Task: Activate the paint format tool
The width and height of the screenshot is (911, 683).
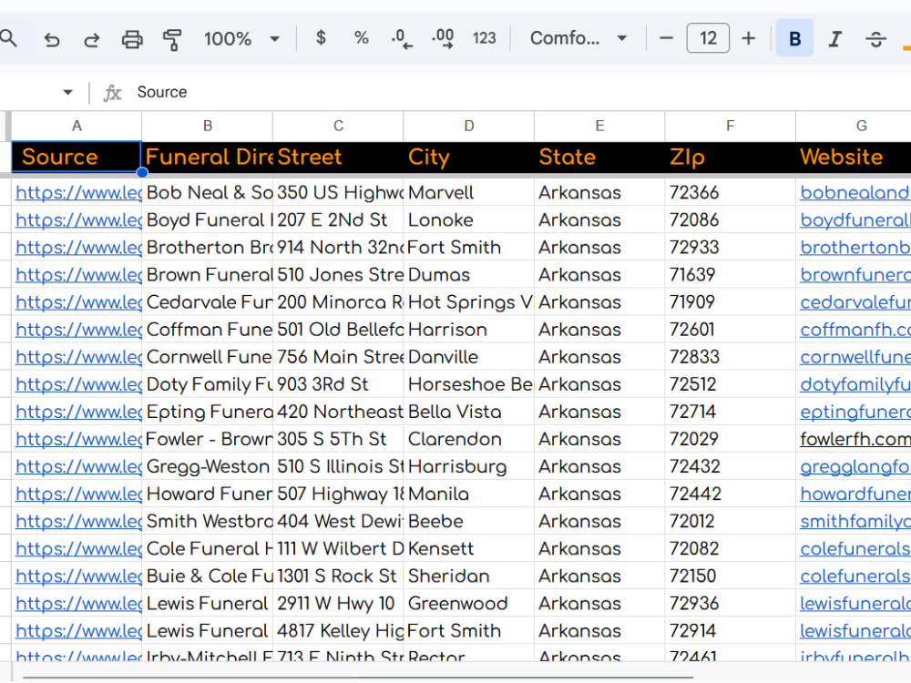Action: (172, 39)
